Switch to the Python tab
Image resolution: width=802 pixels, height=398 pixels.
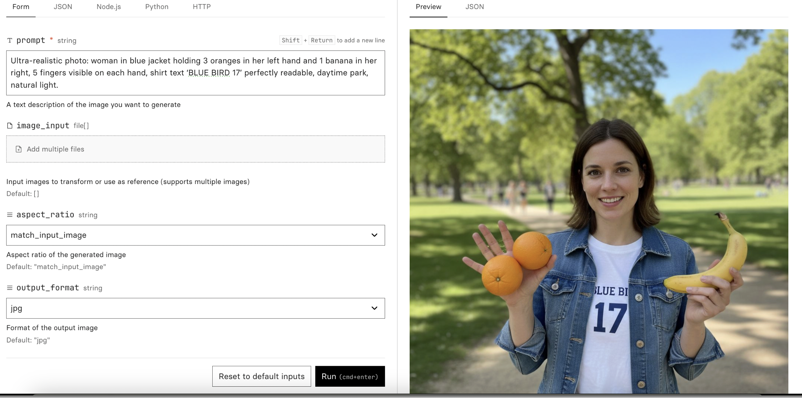[x=156, y=7]
